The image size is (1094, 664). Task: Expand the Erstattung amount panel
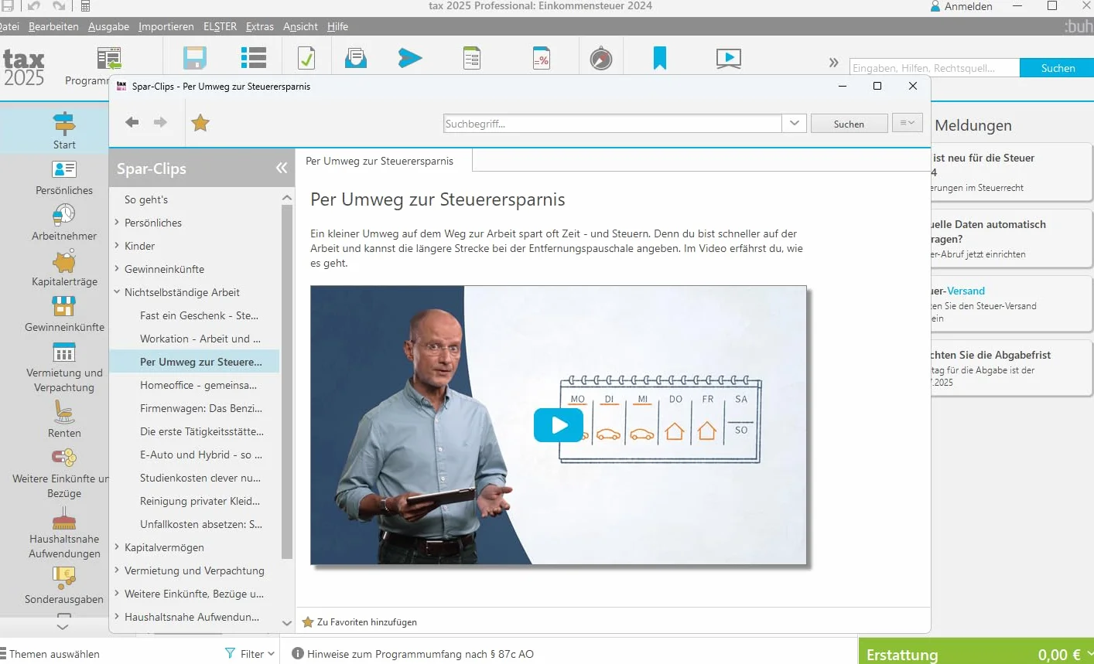pyautogui.click(x=1090, y=654)
